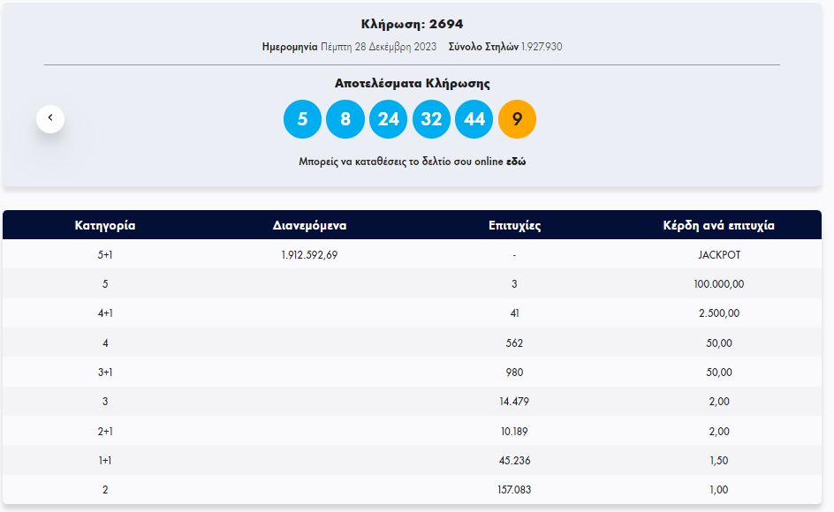Select the blue ball numbered 24
This screenshot has height=512, width=834.
pos(389,119)
